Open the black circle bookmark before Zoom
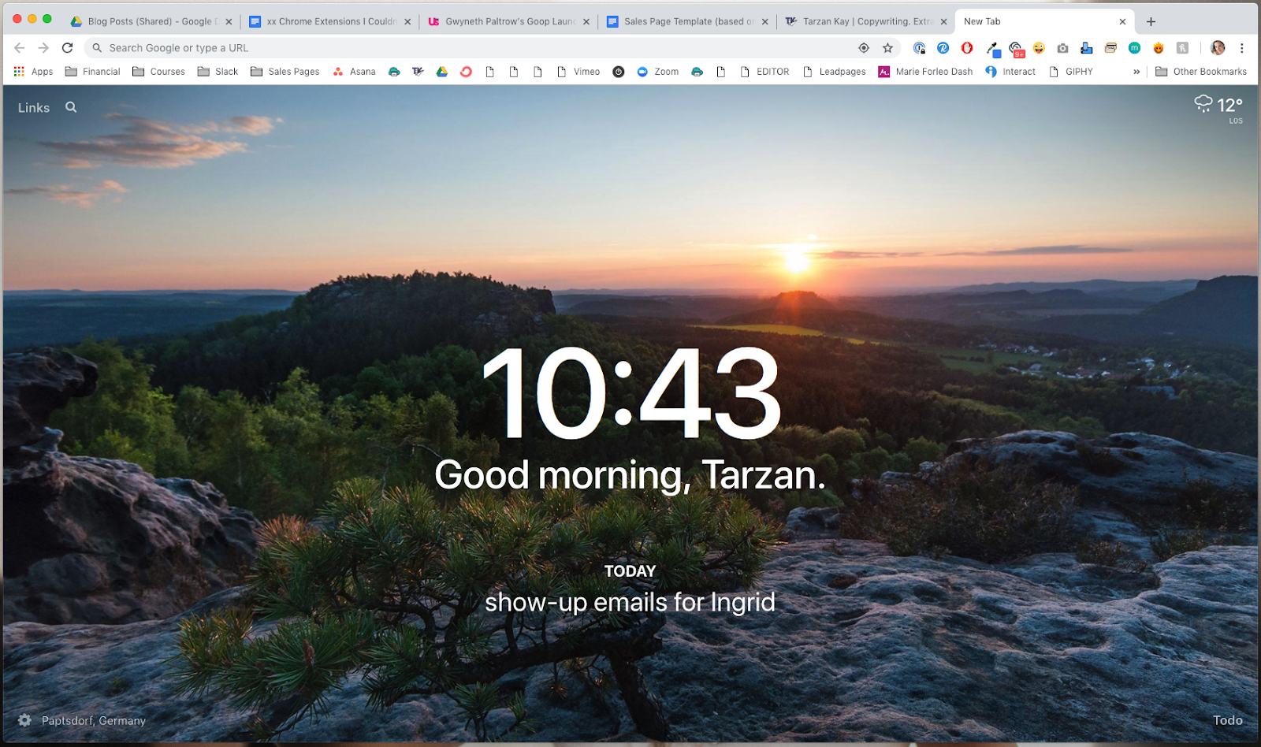The height and width of the screenshot is (747, 1261). click(x=619, y=72)
